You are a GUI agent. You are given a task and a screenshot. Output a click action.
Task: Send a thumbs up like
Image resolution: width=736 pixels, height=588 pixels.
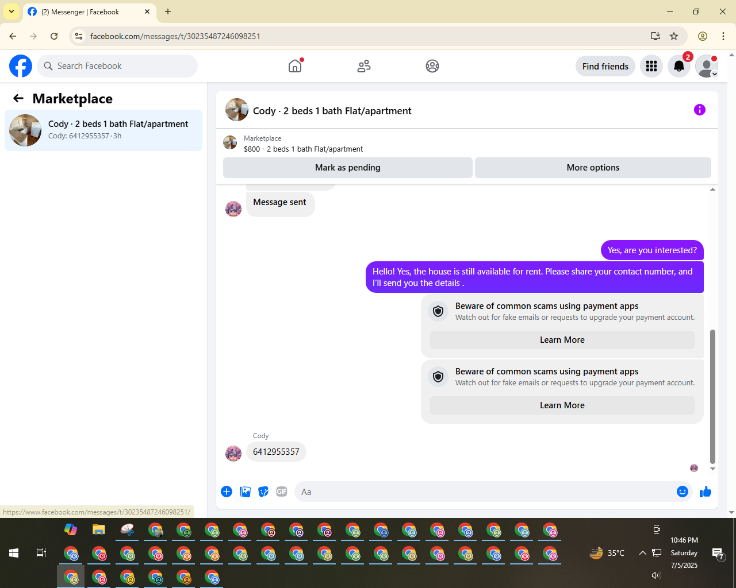point(706,492)
